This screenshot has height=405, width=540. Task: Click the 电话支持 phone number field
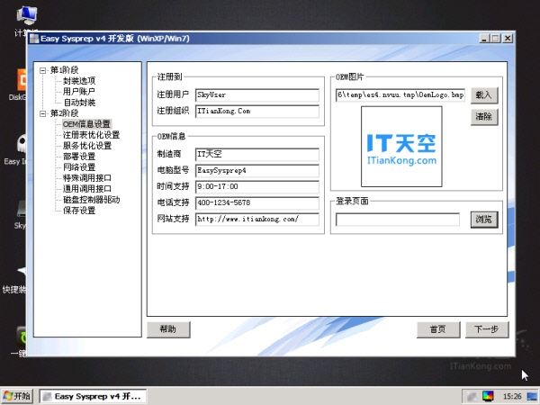(x=257, y=202)
